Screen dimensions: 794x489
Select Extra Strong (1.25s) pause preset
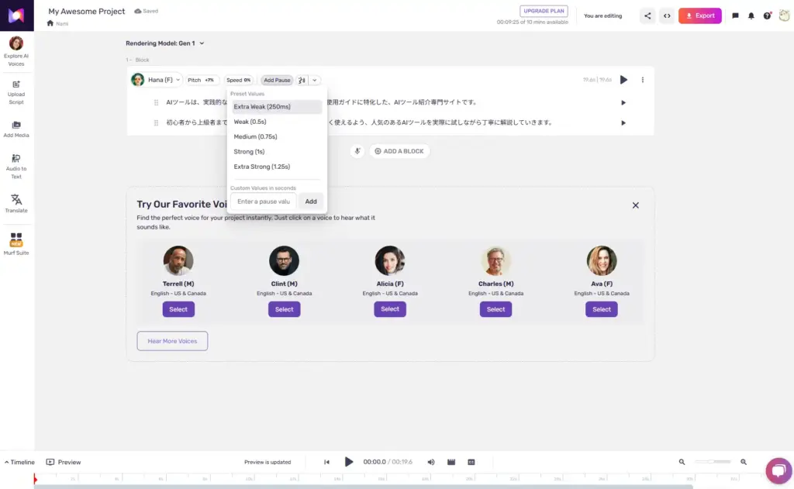click(277, 167)
